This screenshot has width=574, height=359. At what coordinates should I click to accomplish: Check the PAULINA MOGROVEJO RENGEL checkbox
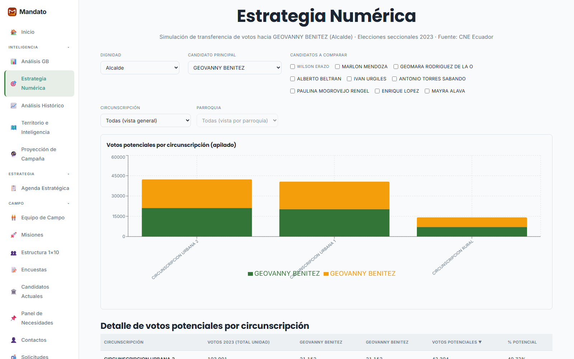[293, 91]
